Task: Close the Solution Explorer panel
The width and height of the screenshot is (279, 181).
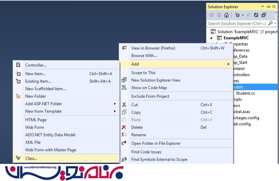Action: click(x=274, y=6)
